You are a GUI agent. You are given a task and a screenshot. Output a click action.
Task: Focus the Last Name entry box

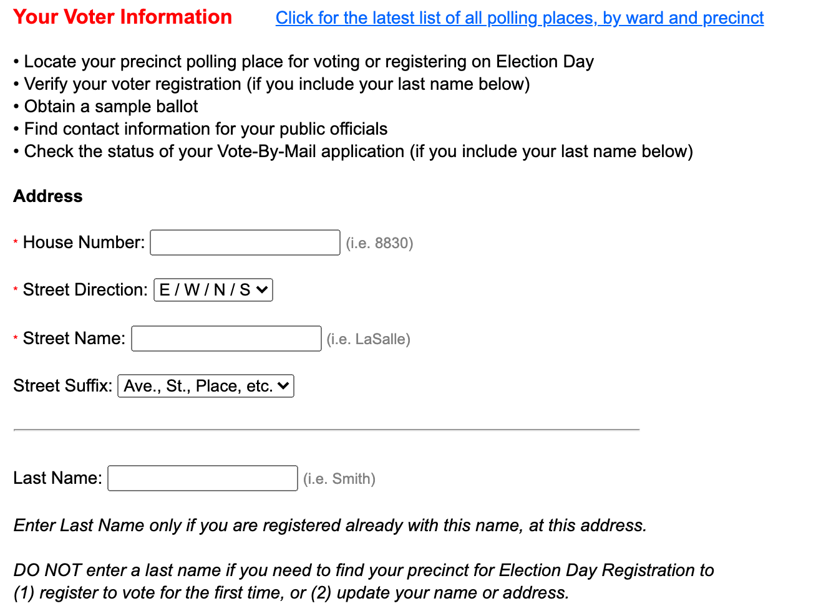click(202, 478)
